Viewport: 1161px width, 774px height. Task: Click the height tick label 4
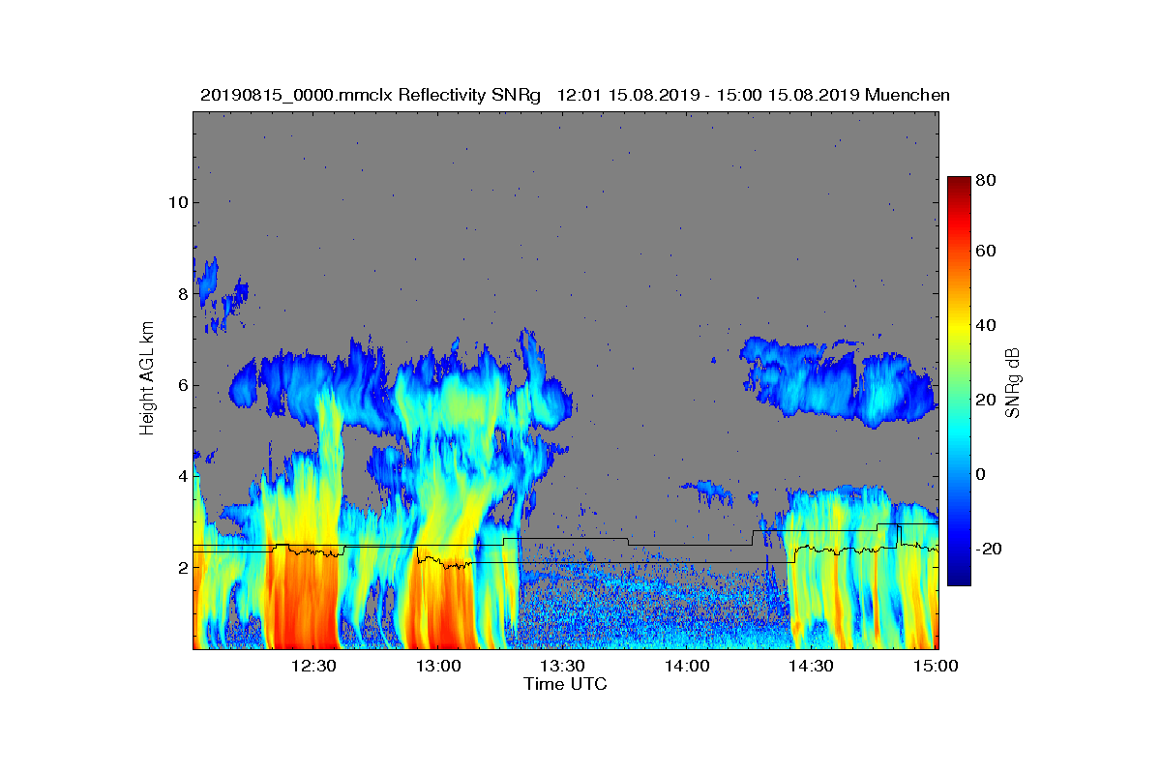click(182, 476)
